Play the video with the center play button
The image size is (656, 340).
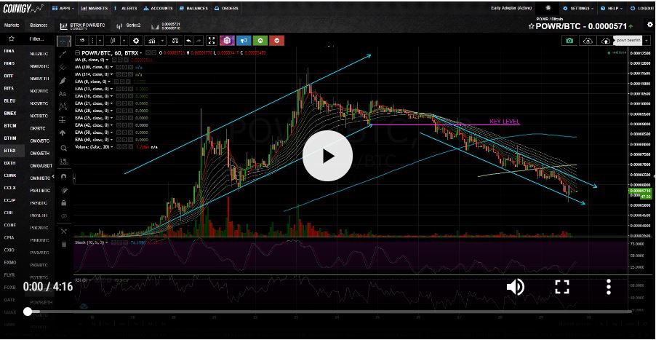click(x=327, y=157)
